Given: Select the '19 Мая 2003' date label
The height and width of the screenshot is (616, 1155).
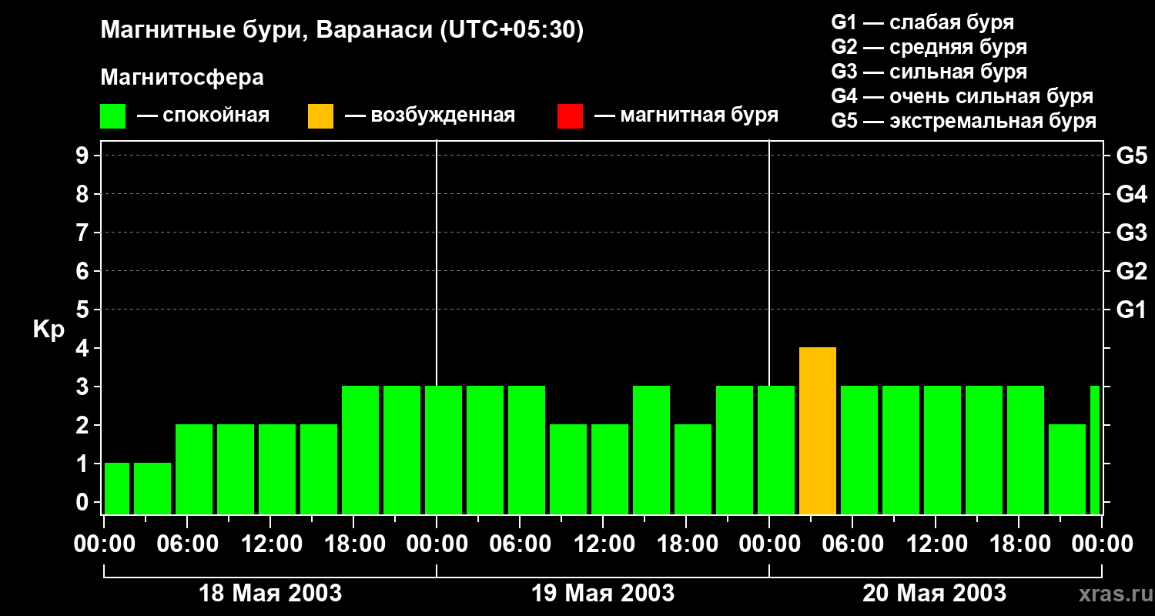Looking at the screenshot, I should pyautogui.click(x=603, y=594).
